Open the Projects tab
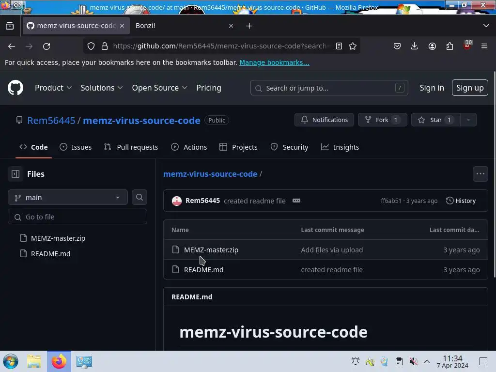 (x=238, y=147)
